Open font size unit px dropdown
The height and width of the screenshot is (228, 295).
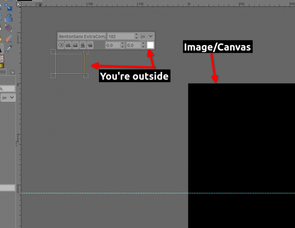tap(147, 36)
